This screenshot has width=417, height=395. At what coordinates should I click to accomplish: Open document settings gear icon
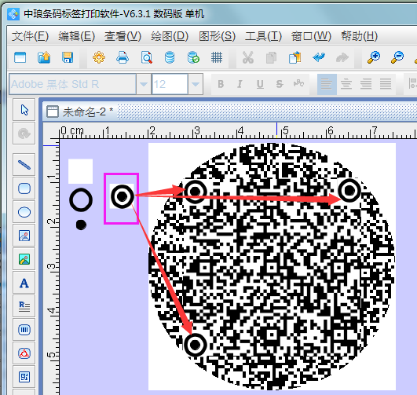pos(99,57)
